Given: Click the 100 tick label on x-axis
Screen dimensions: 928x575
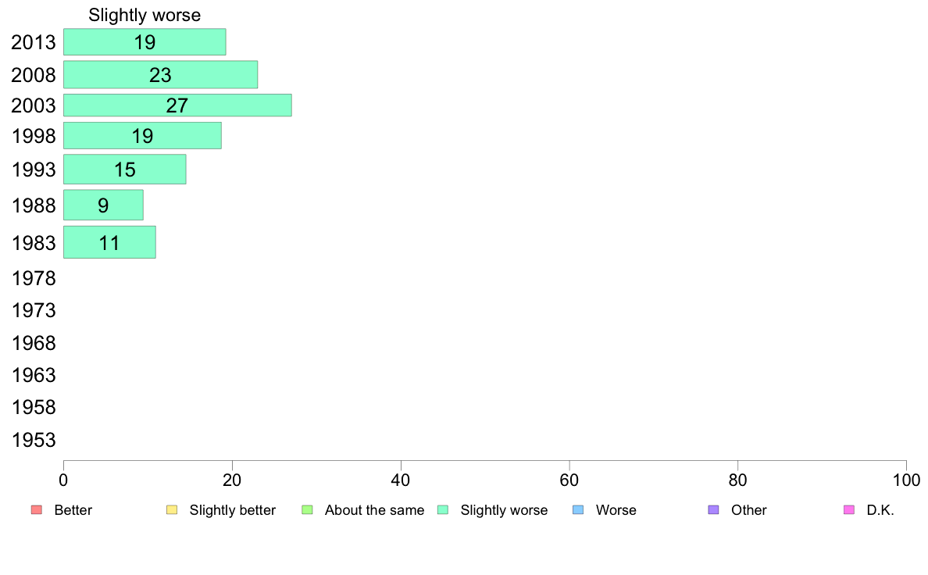Looking at the screenshot, I should click(906, 480).
